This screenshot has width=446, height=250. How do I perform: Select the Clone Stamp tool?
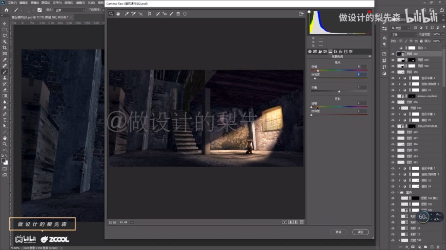tap(5, 78)
